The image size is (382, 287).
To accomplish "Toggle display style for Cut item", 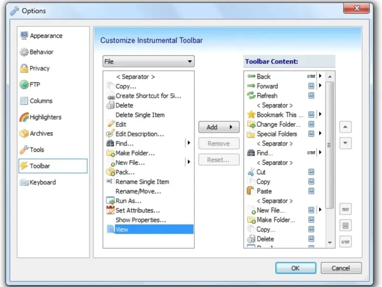I will tap(311, 172).
